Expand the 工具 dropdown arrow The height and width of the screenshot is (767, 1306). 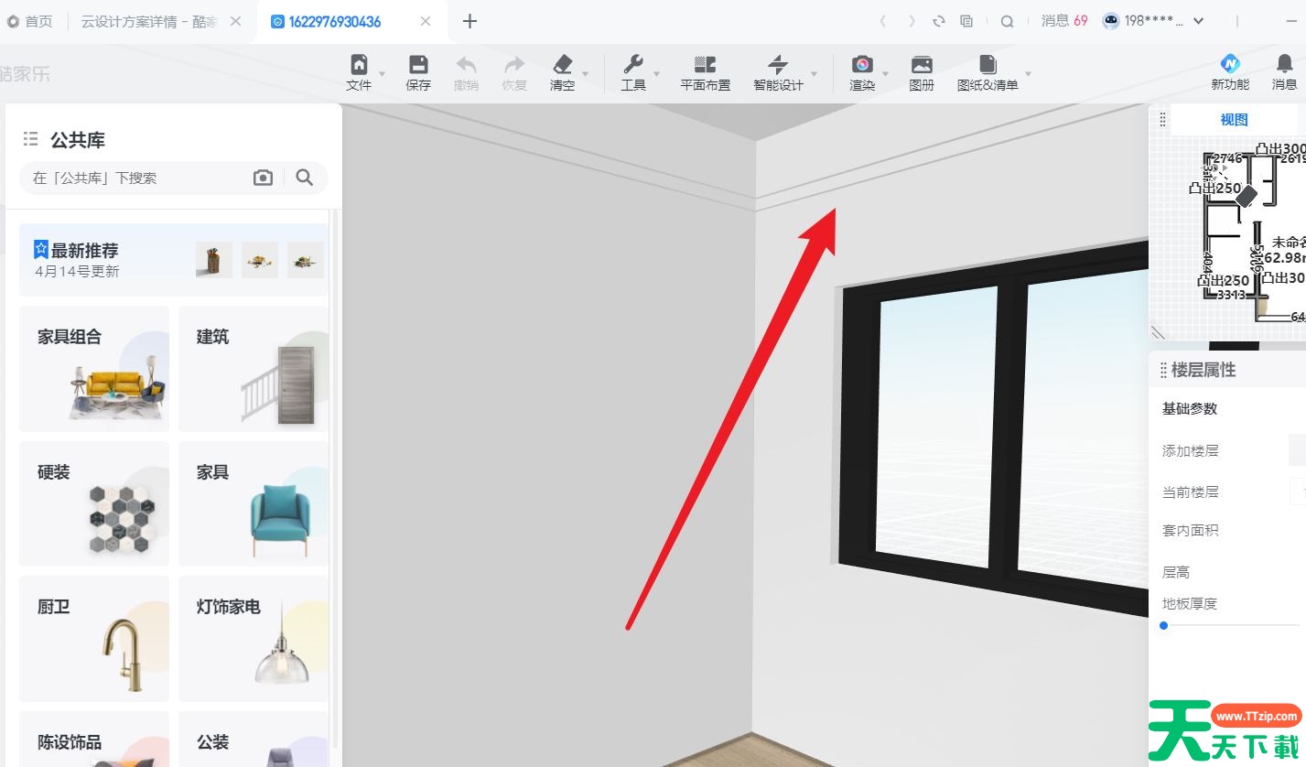[657, 74]
